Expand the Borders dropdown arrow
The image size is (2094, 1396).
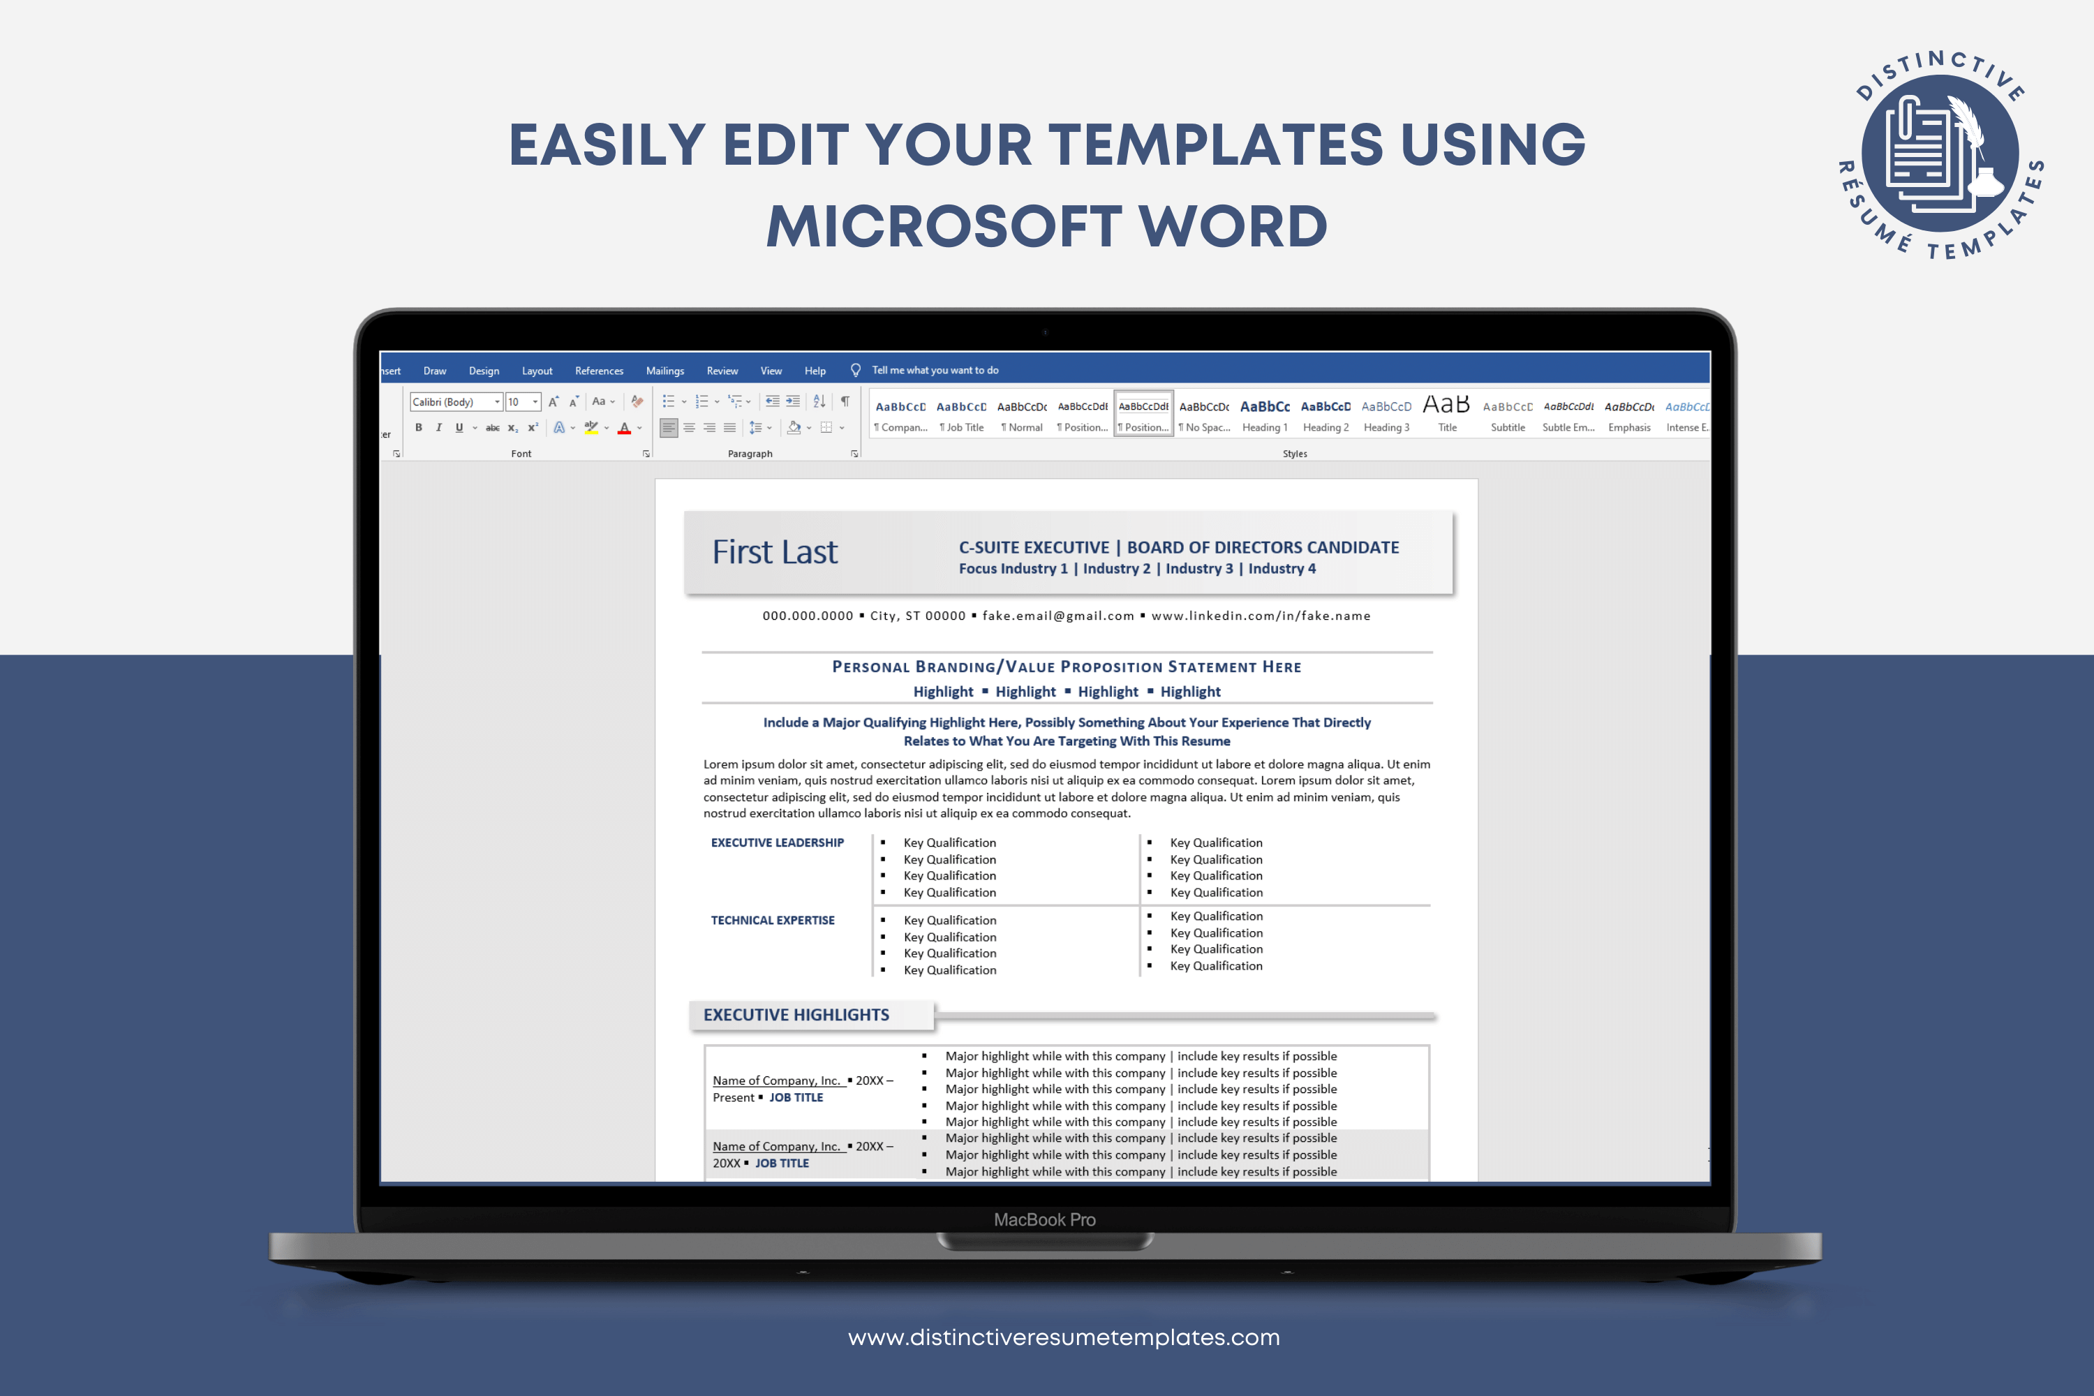841,429
